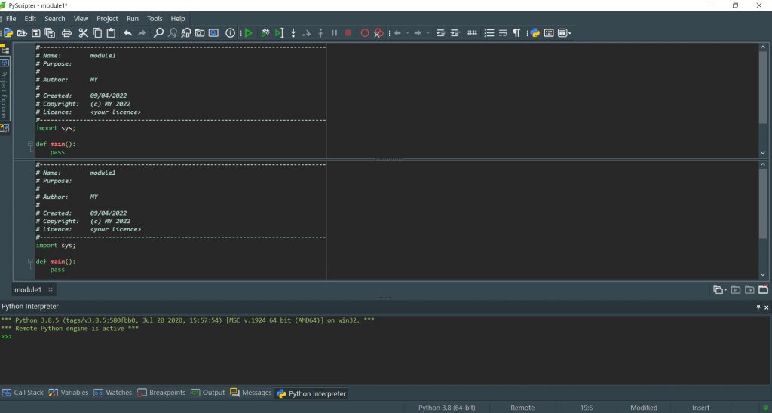The width and height of the screenshot is (772, 413).
Task: Click the Python versions icon
Action: (535, 33)
